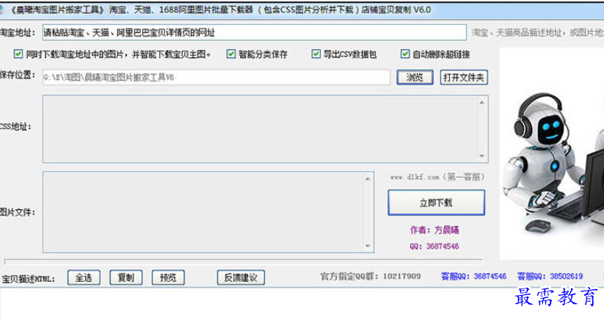
Task: Click the 浏览 browse button
Action: click(x=415, y=77)
